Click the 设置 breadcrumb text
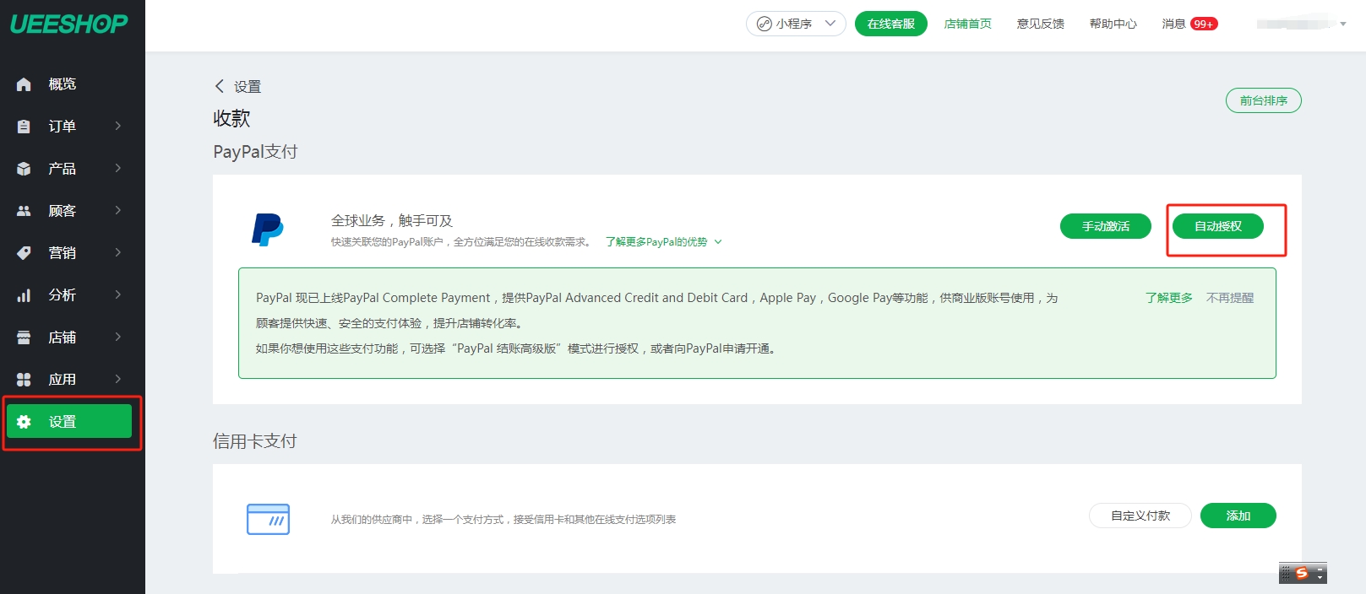 pyautogui.click(x=248, y=87)
